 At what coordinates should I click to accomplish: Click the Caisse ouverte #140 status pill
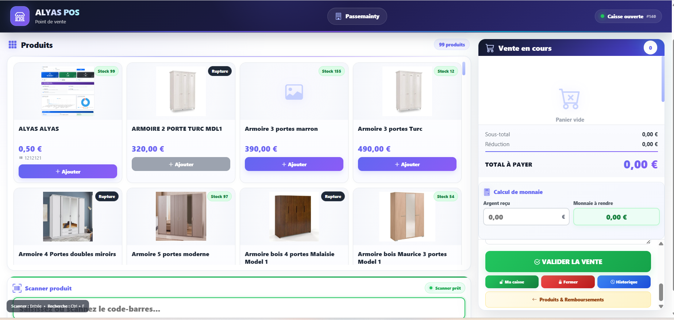628,16
